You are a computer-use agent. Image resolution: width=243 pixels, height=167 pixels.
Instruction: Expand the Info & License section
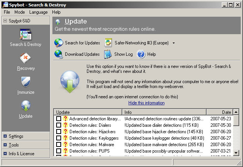pyautogui.click(x=5, y=153)
